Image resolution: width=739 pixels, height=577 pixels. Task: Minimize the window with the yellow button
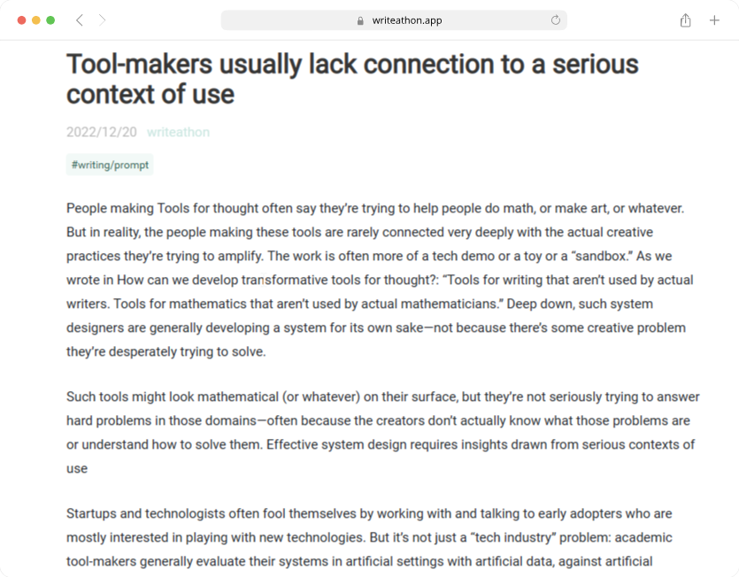point(36,20)
